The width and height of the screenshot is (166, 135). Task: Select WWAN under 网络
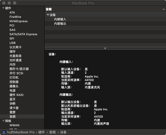[x=14, y=125]
